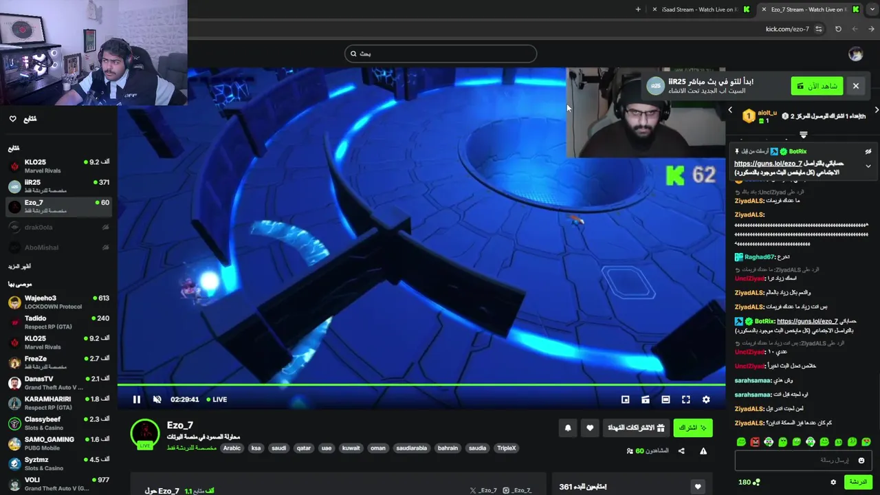Toggle the notification bell for Ezo_7
The image size is (880, 495).
(x=568, y=428)
